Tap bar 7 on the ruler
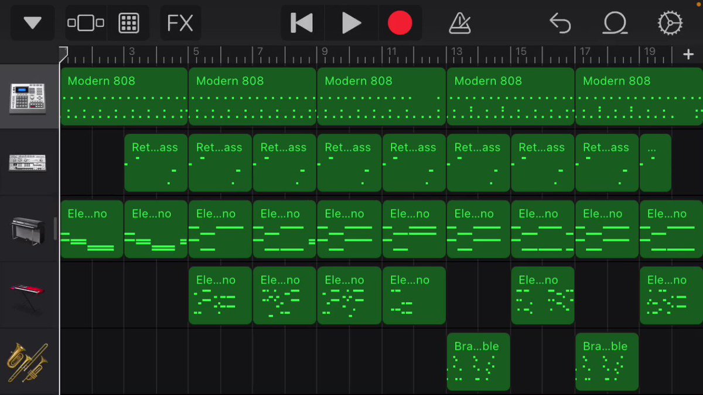 click(x=260, y=51)
